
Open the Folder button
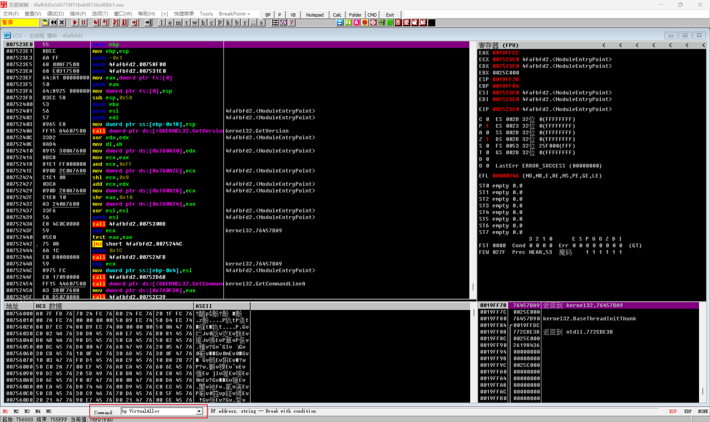tap(355, 15)
